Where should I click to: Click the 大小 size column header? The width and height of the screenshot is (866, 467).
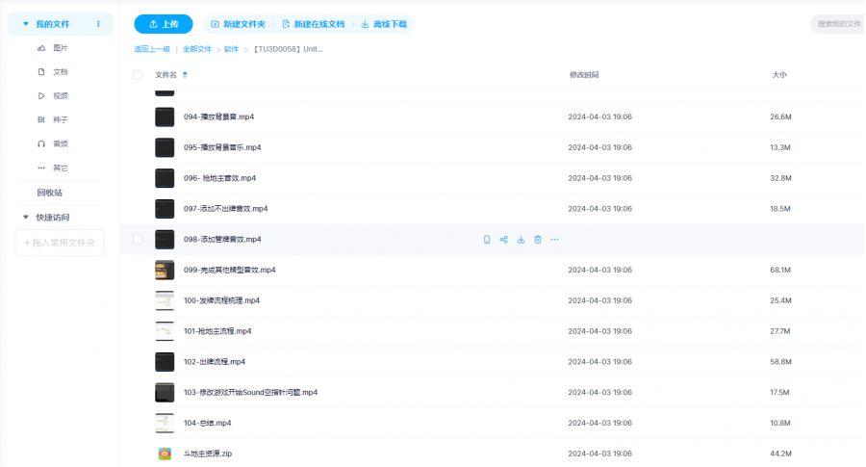(x=779, y=74)
